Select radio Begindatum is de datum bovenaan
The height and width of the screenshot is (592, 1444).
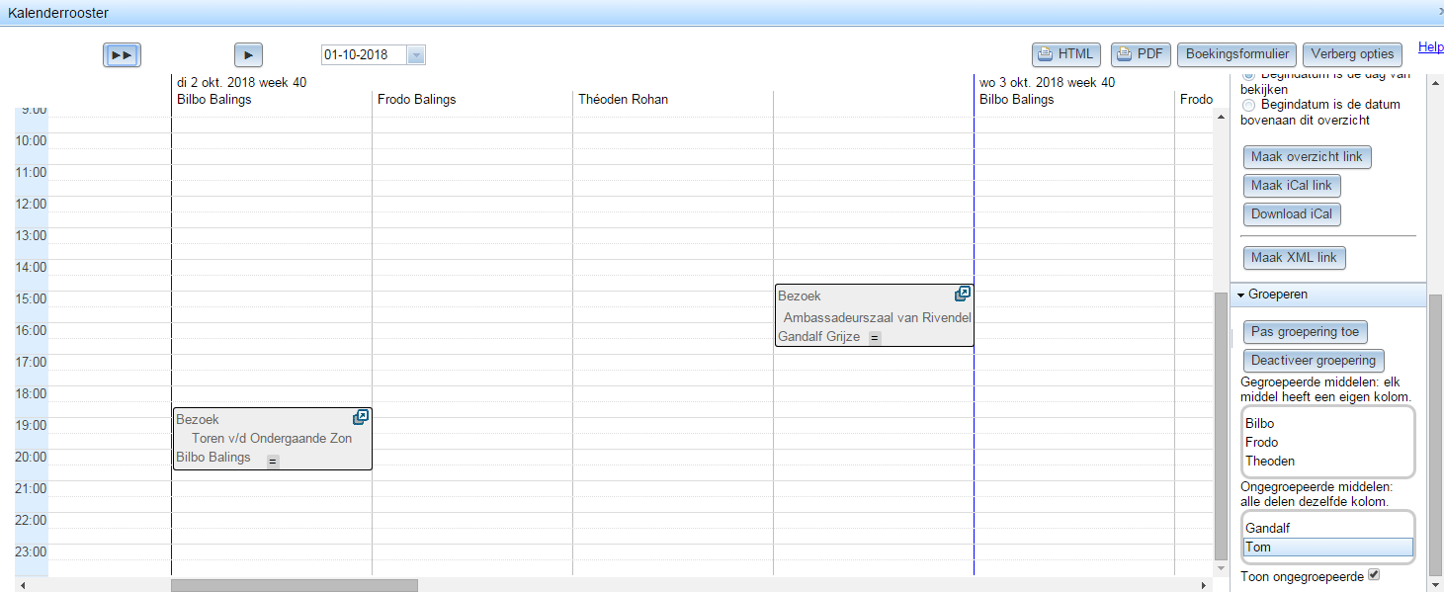(1248, 105)
